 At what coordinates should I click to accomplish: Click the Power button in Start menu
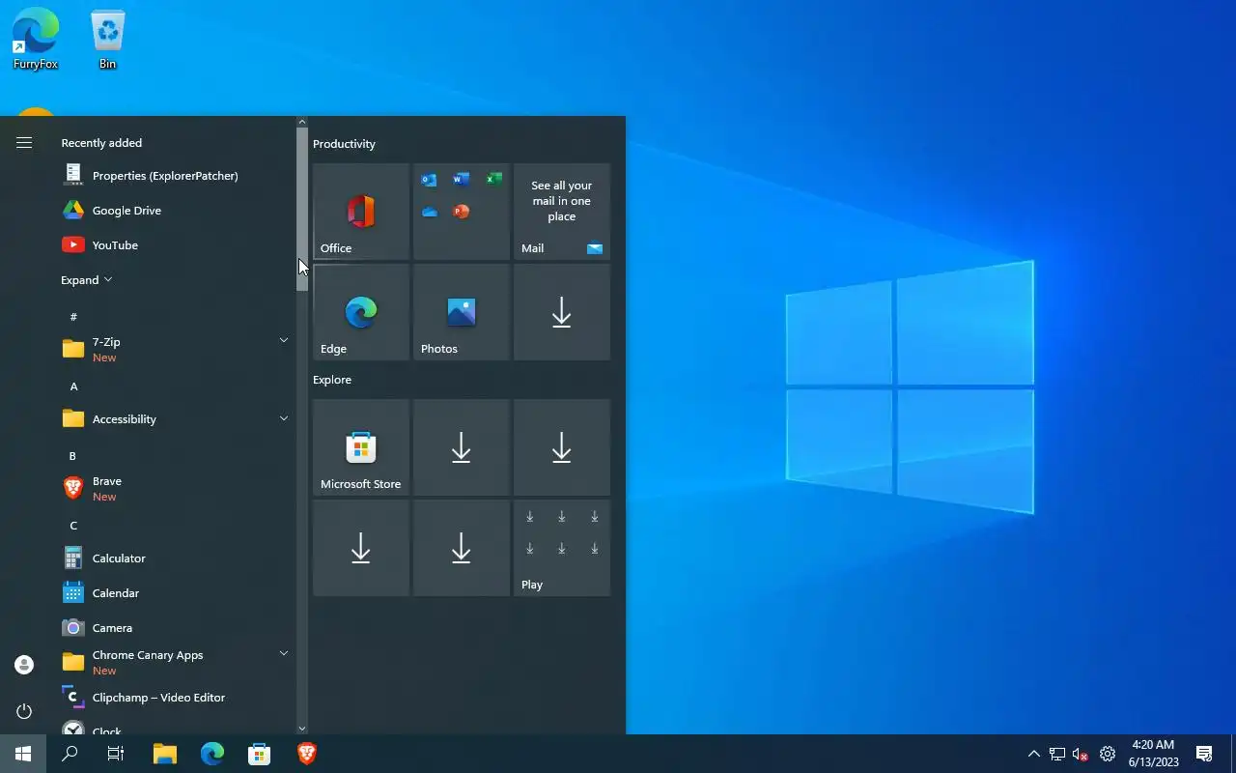24,711
